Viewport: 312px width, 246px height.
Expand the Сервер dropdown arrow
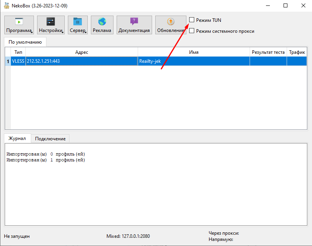[85, 32]
